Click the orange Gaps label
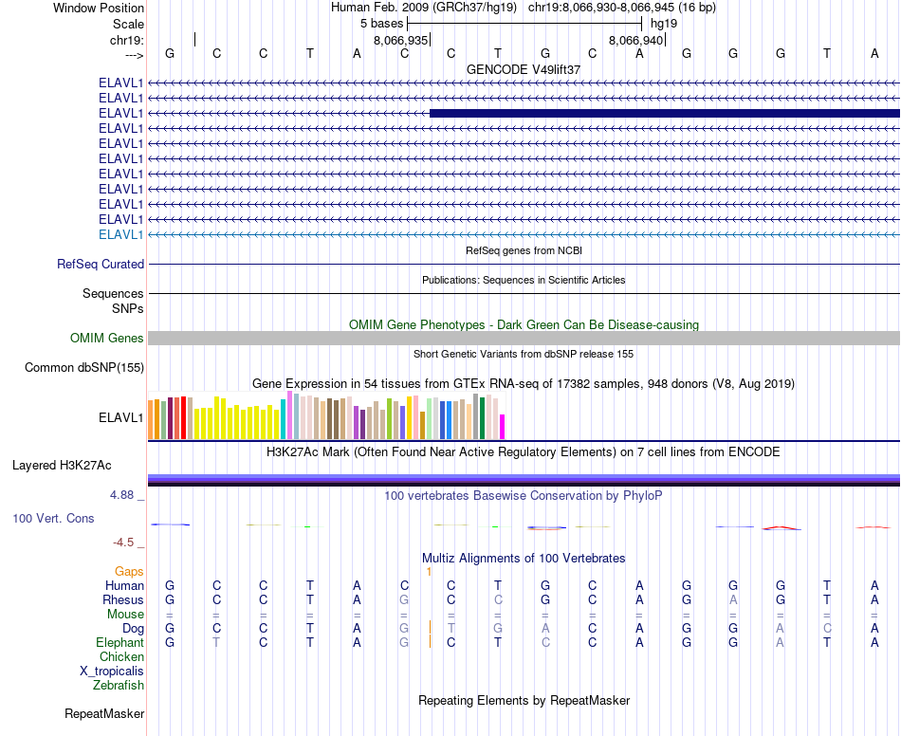 point(129,571)
